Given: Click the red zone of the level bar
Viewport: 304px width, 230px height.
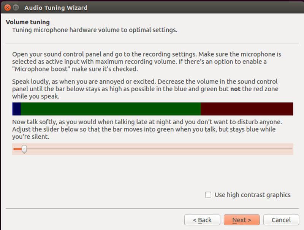Looking at the screenshot, I should point(247,108).
